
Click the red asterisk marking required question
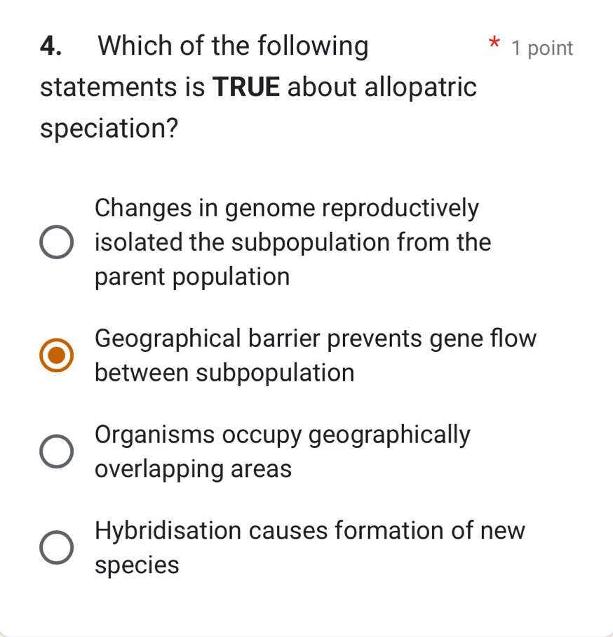click(494, 44)
